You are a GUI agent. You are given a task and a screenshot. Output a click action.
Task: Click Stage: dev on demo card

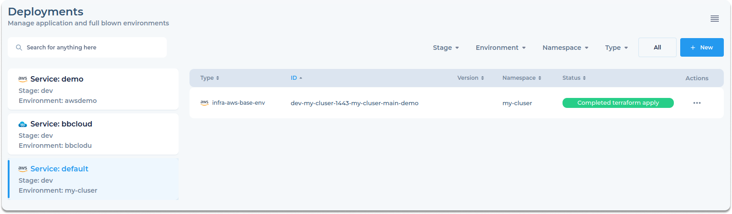click(35, 91)
